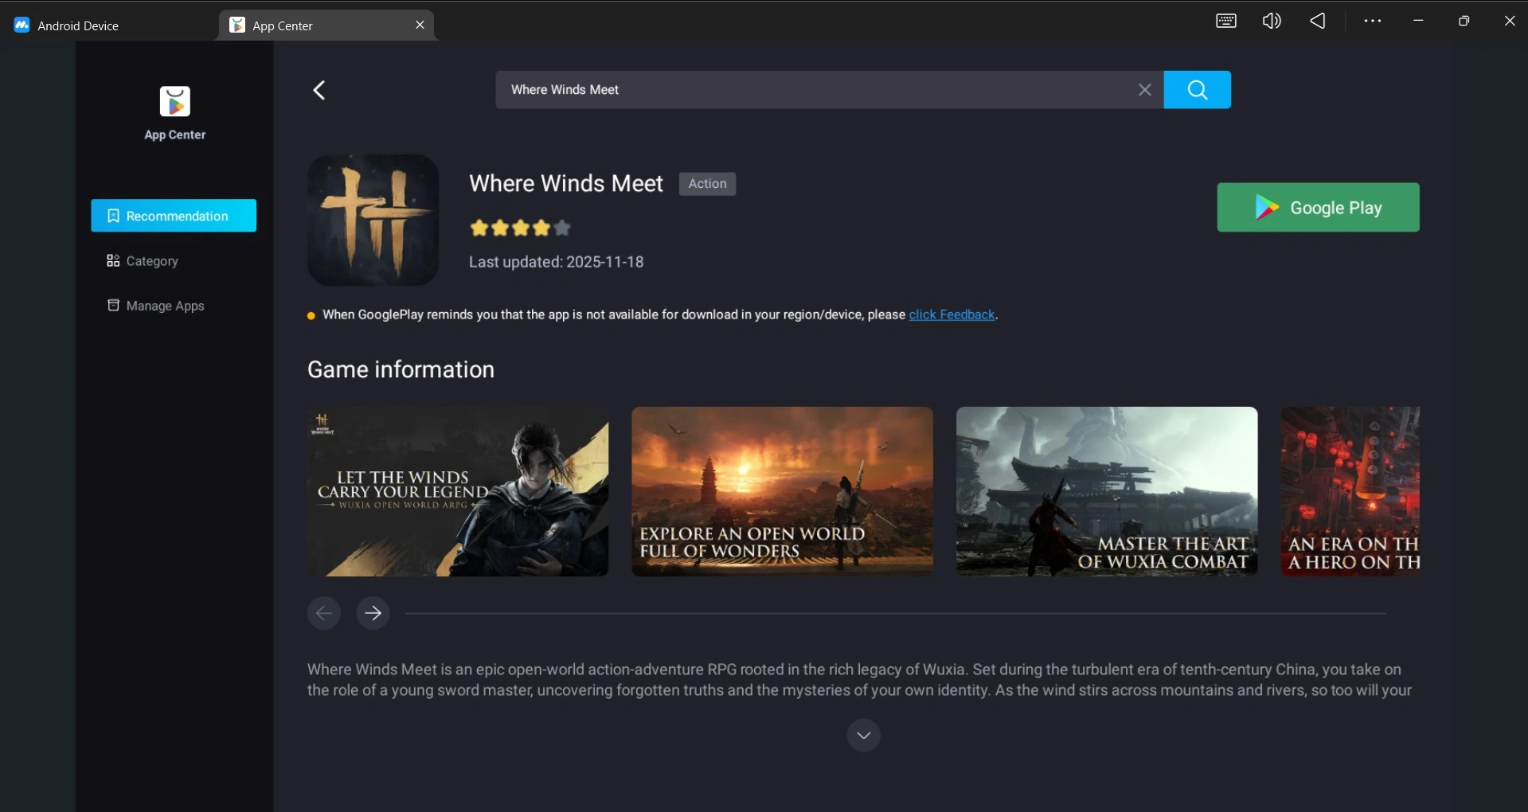Expand the game description chevron
The width and height of the screenshot is (1528, 812).
point(863,735)
